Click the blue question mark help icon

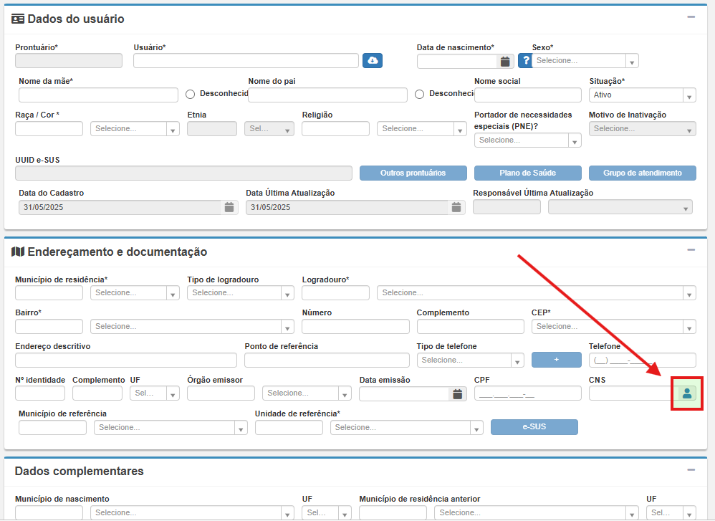tap(525, 61)
